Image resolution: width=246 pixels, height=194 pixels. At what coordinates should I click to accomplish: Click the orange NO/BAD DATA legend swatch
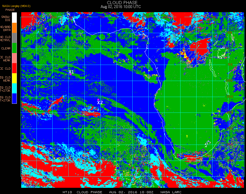point(14,28)
